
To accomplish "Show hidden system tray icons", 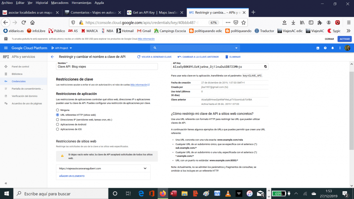I will pyautogui.click(x=296, y=194).
